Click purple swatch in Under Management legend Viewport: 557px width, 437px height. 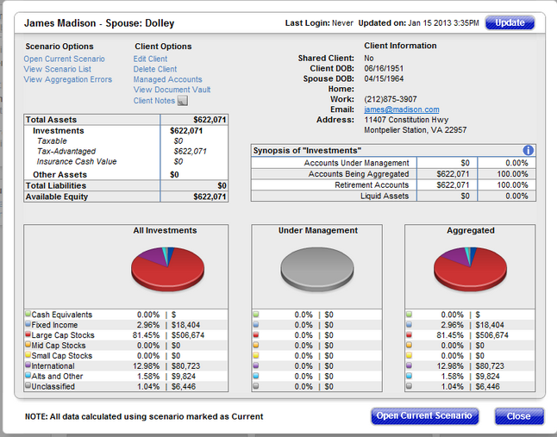point(256,365)
